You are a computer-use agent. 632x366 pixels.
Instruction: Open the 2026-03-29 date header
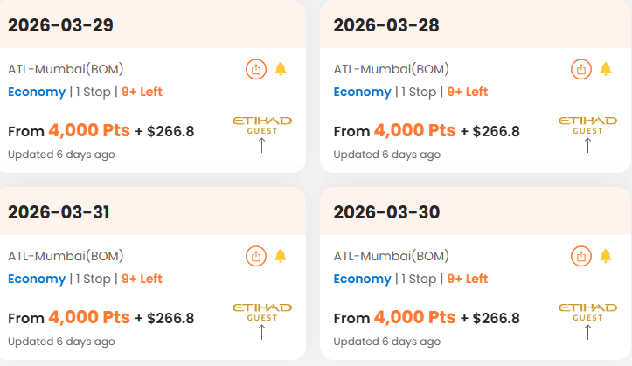(x=60, y=25)
